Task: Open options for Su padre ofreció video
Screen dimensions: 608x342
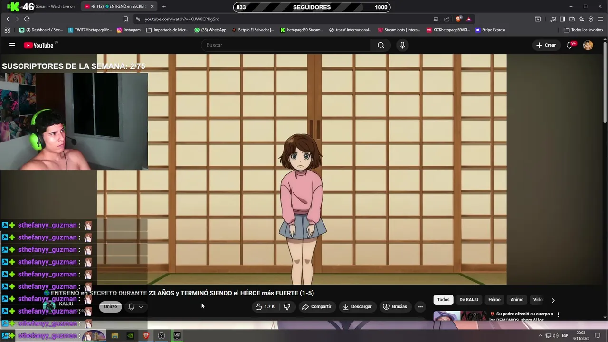Action: [558, 314]
